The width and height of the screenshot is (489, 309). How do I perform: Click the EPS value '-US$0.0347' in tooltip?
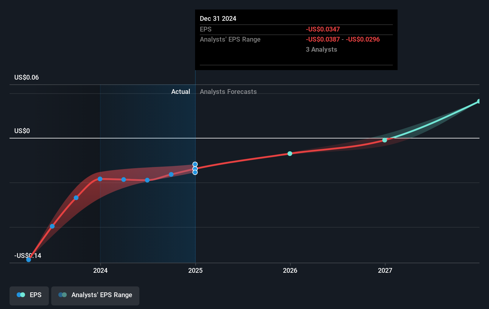click(323, 29)
